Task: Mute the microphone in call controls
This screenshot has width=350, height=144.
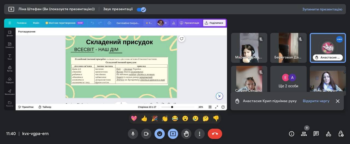Action: click(133, 134)
